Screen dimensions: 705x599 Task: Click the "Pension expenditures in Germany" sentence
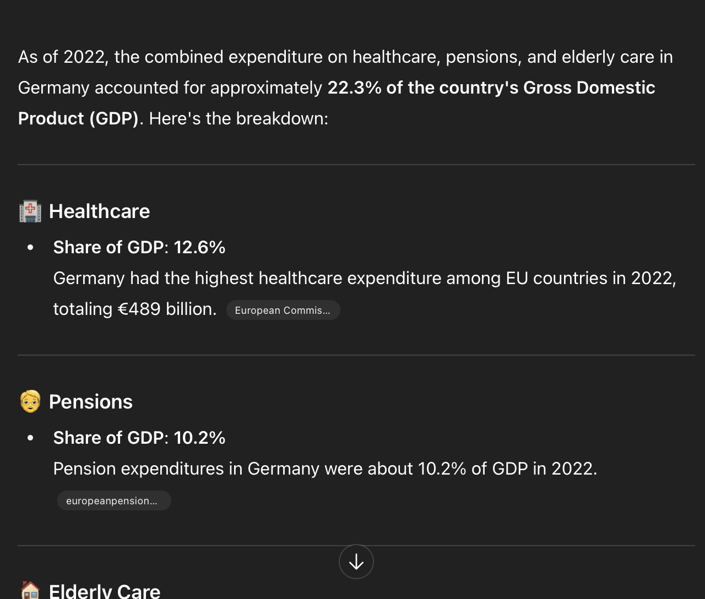(325, 469)
